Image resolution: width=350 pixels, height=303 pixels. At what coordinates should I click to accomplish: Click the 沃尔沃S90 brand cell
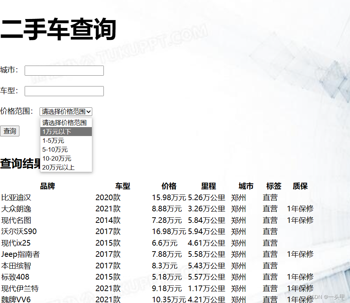(x=19, y=231)
